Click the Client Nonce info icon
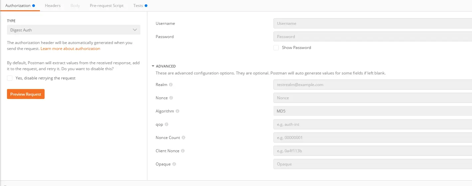 [183, 151]
